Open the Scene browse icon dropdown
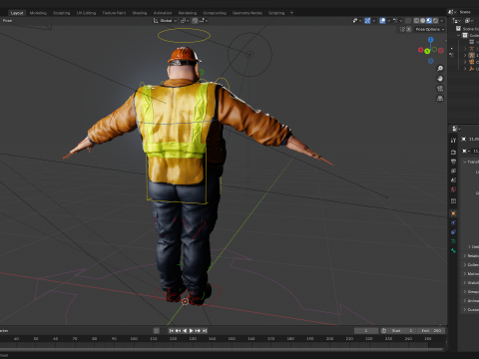This screenshot has width=479, height=359. pos(452,12)
